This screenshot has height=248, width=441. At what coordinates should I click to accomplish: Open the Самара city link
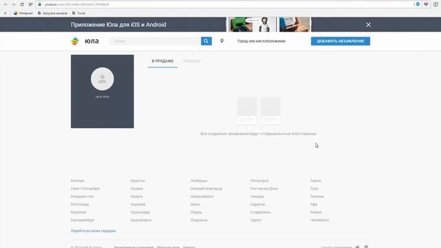257,196
